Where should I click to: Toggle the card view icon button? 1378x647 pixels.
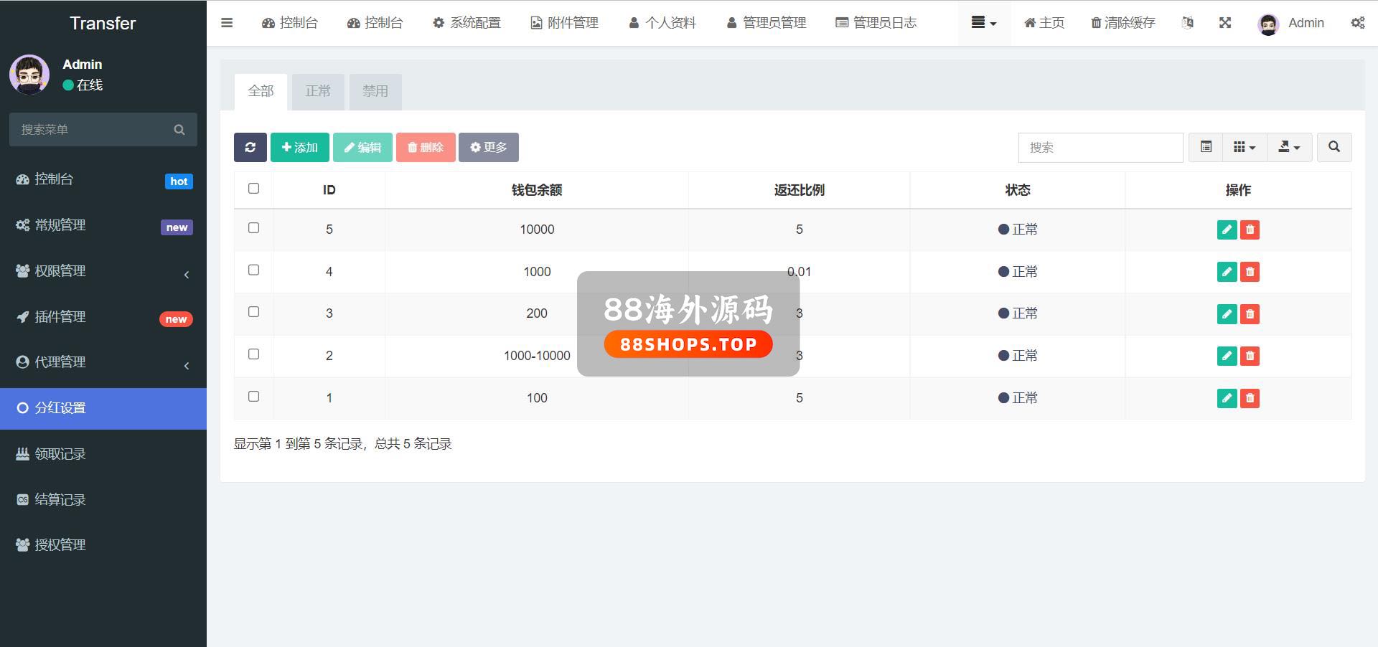1206,147
